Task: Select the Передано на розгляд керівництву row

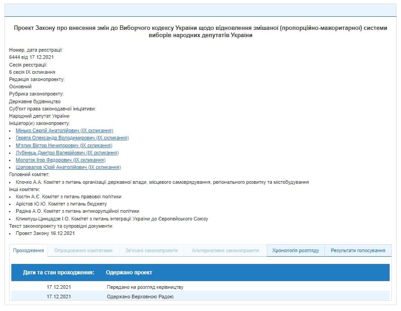Action: click(145, 287)
